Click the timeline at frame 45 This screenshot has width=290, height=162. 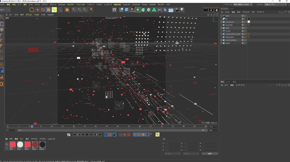(x=107, y=127)
